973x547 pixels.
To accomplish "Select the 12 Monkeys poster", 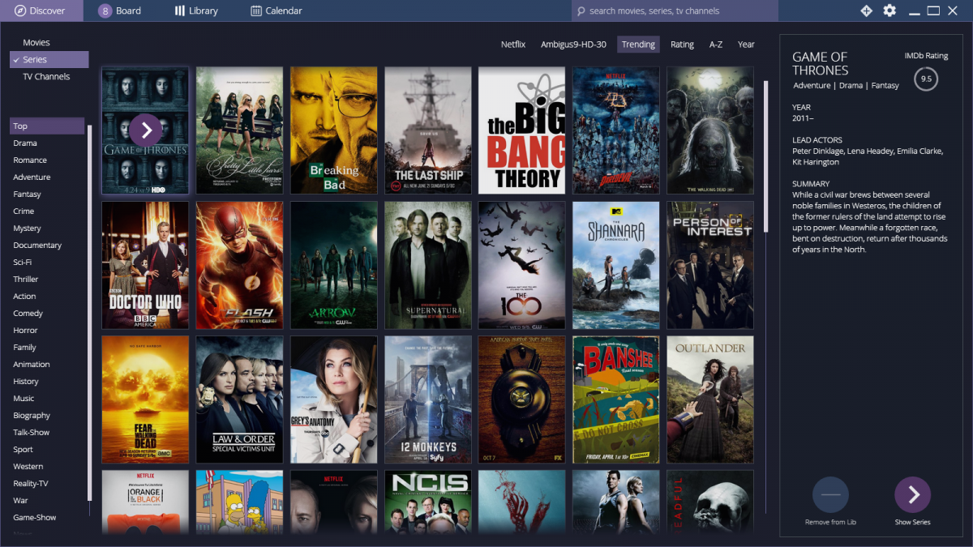I will click(x=427, y=400).
